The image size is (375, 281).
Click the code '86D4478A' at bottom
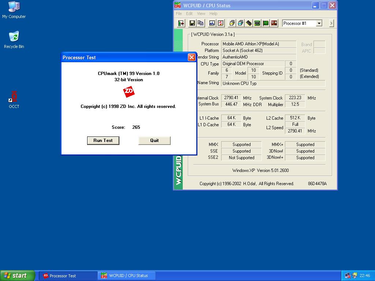click(x=317, y=184)
